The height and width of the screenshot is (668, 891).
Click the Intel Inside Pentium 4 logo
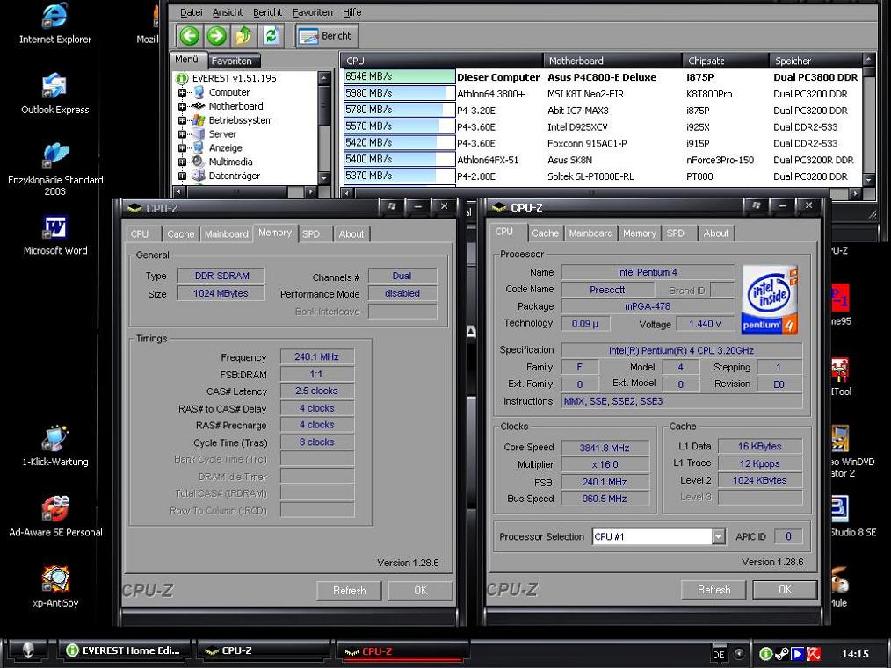point(770,299)
